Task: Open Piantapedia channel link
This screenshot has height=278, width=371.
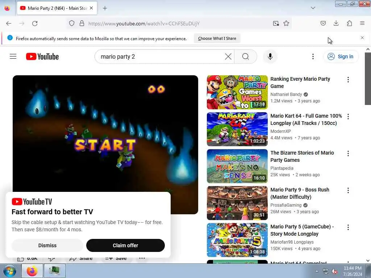Action: click(x=282, y=168)
